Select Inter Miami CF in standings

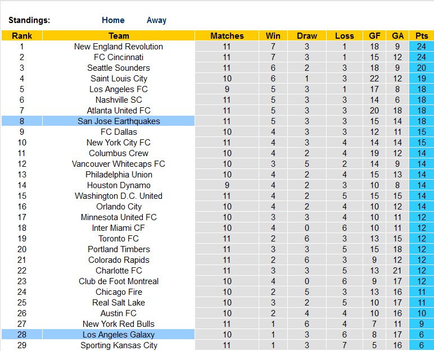(119, 228)
